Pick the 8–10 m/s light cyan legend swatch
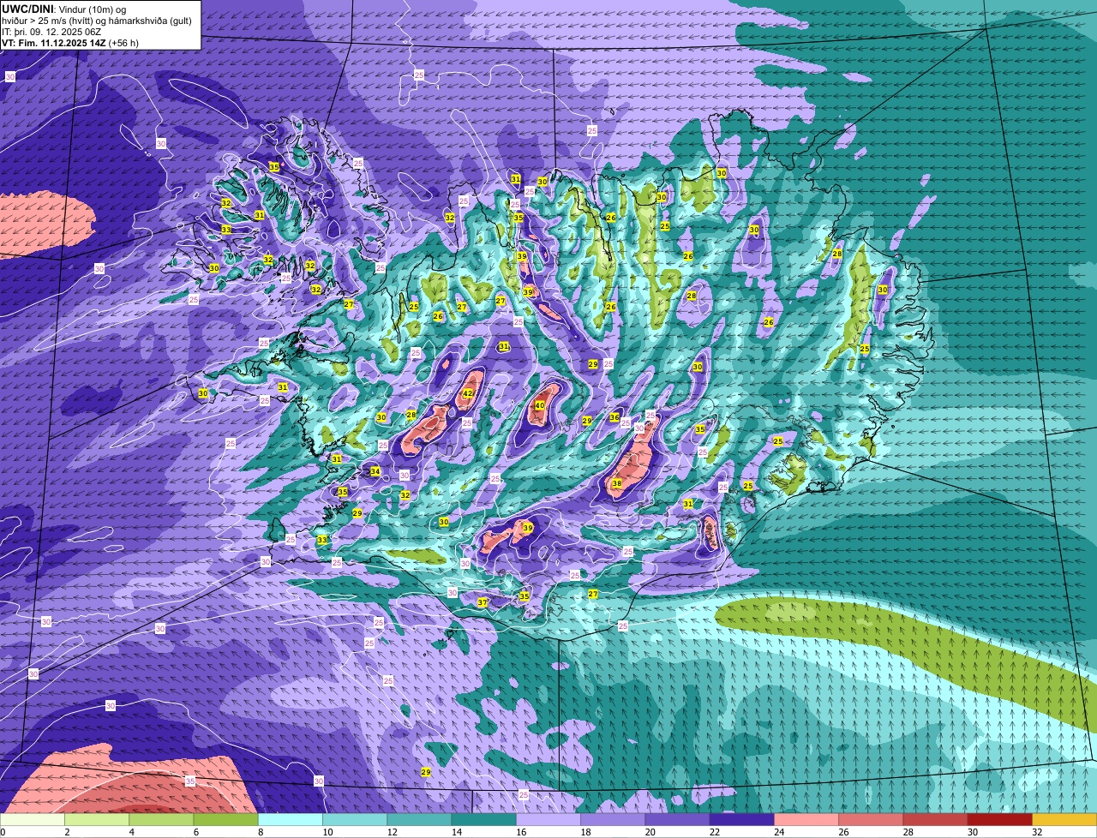Image resolution: width=1097 pixels, height=838 pixels. click(291, 819)
